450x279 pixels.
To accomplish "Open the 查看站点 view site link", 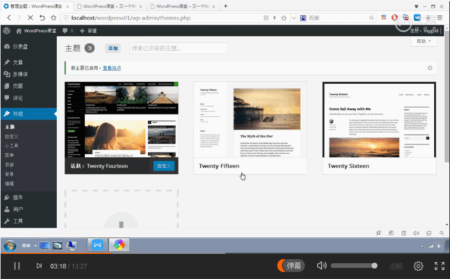I will click(x=112, y=68).
